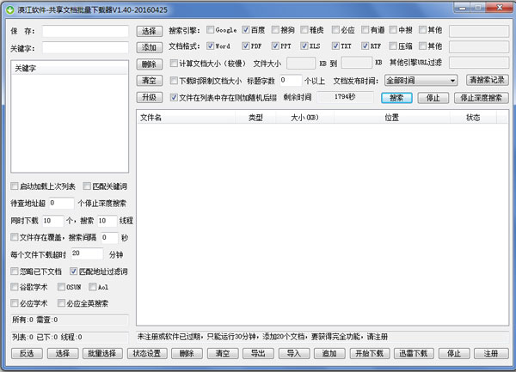
Task: Click the 迅雷下载 button
Action: tap(414, 353)
